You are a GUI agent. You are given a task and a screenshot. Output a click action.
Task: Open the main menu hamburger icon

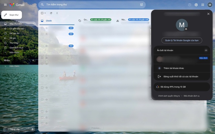click(5, 5)
